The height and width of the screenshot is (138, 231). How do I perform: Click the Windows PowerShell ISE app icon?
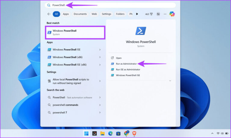click(x=49, y=50)
